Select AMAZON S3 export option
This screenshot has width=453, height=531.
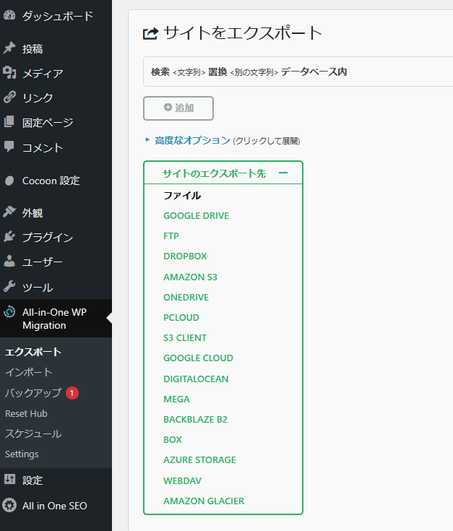tap(190, 277)
